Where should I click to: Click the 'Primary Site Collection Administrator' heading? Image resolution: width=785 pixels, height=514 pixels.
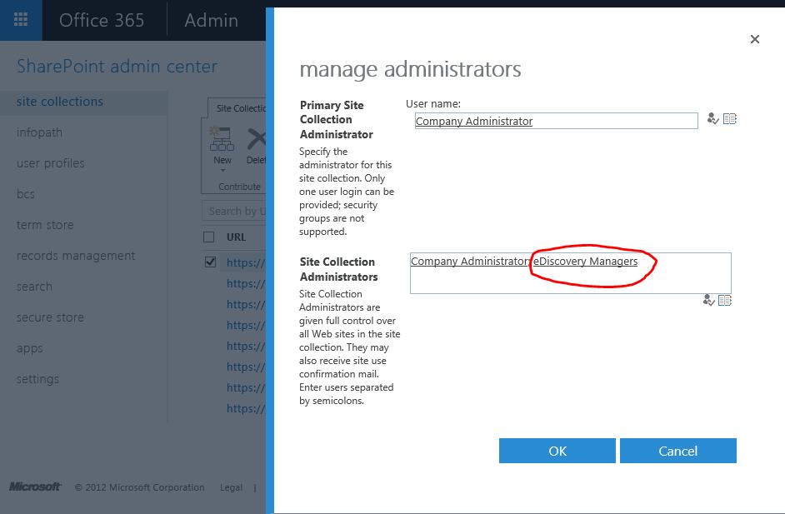tap(337, 120)
